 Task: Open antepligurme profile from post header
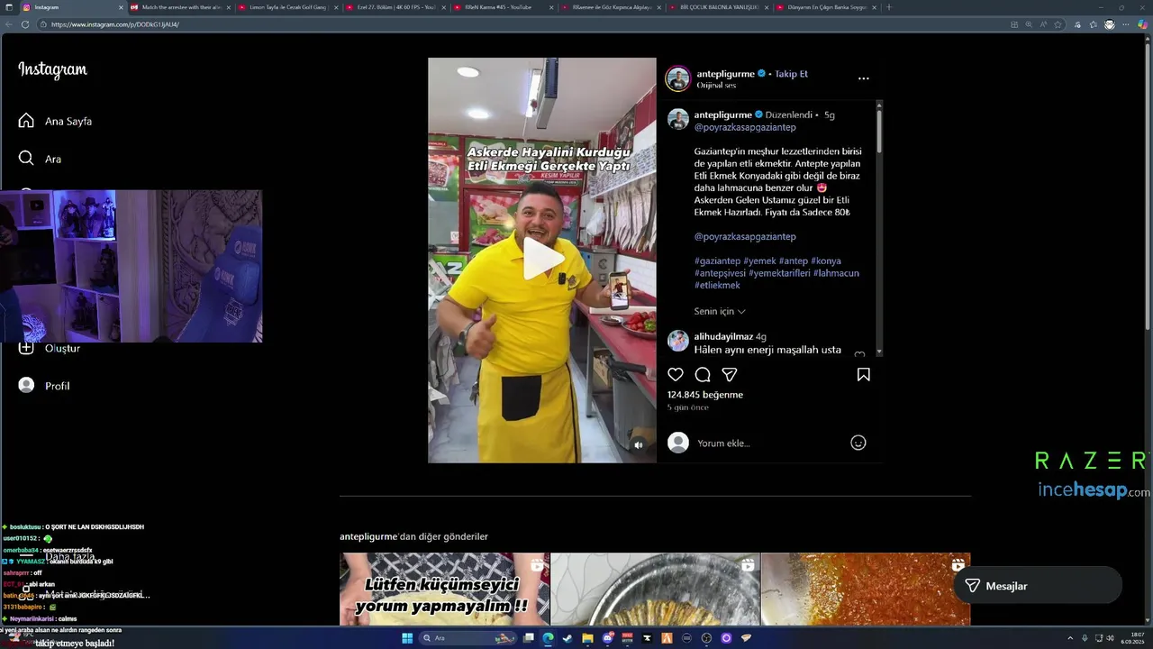click(725, 74)
